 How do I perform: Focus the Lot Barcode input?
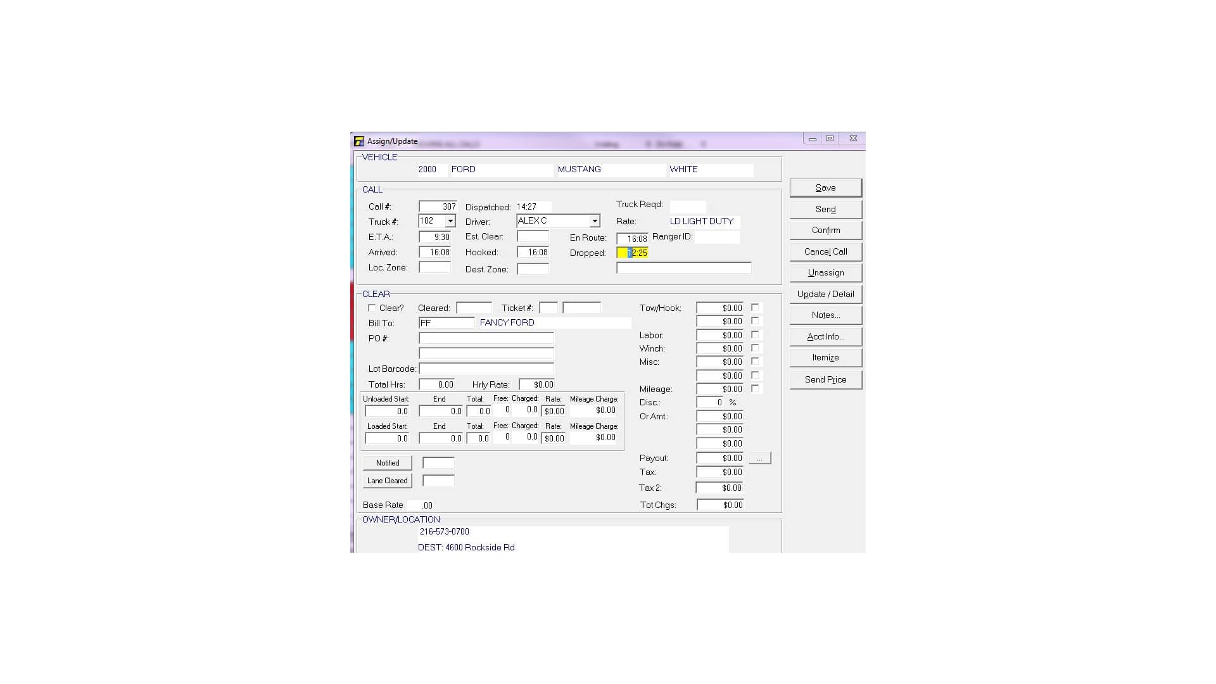(486, 369)
